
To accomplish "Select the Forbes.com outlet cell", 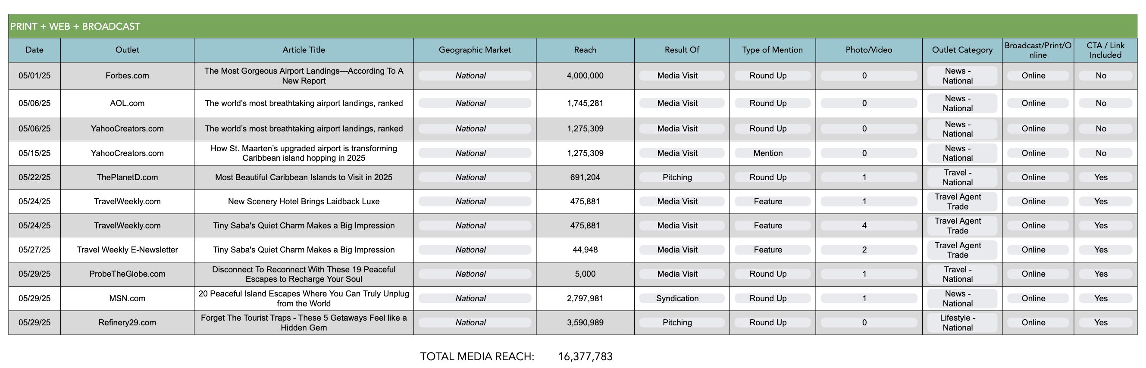I will (x=127, y=76).
